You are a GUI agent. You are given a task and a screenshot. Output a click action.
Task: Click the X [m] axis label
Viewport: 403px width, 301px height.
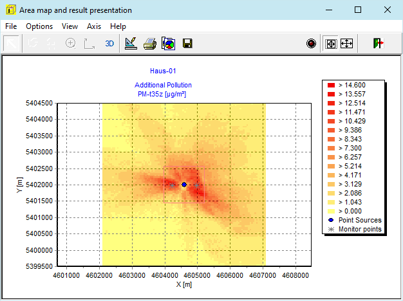coord(184,284)
